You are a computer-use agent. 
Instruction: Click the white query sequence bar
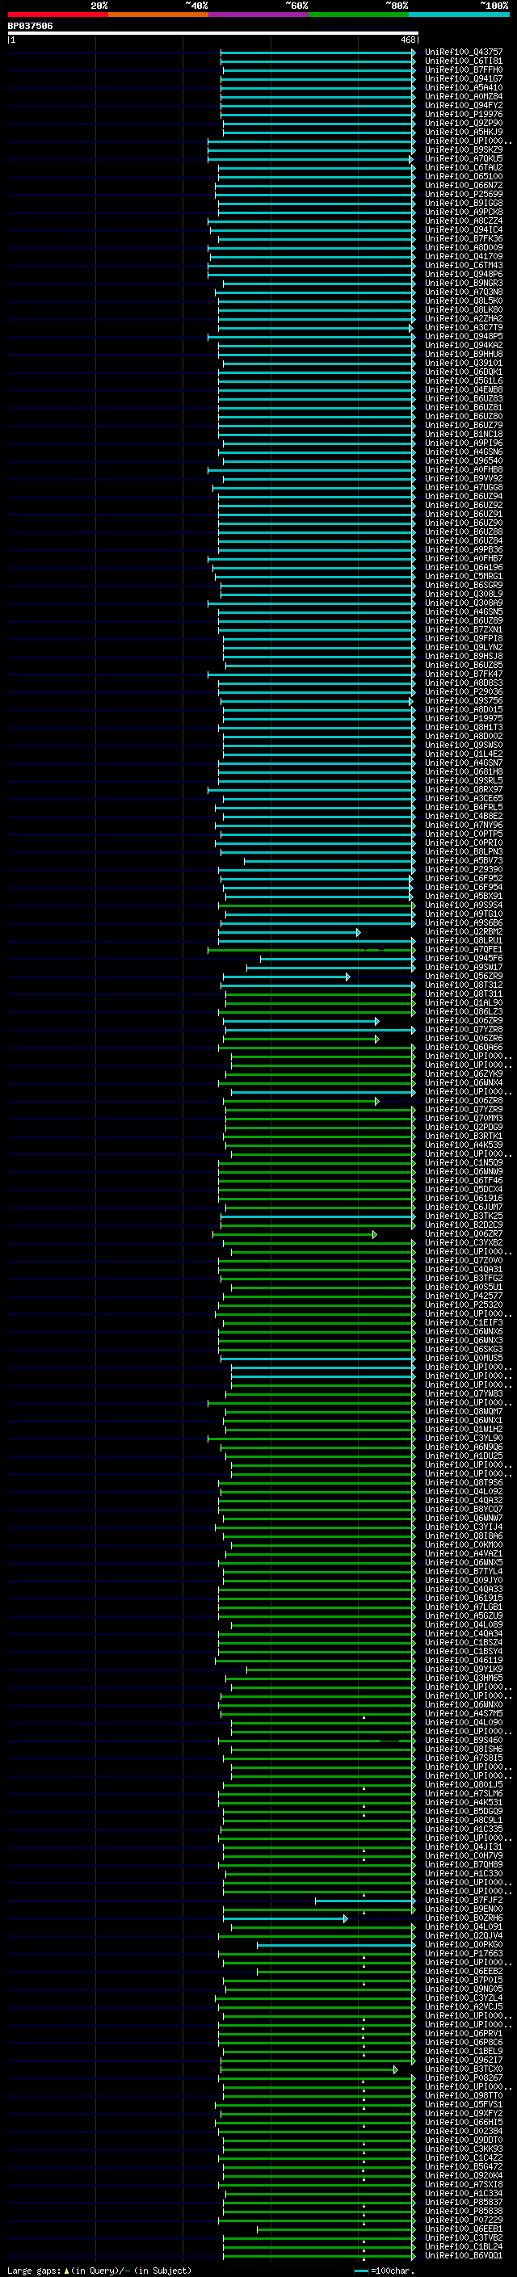pos(213,34)
